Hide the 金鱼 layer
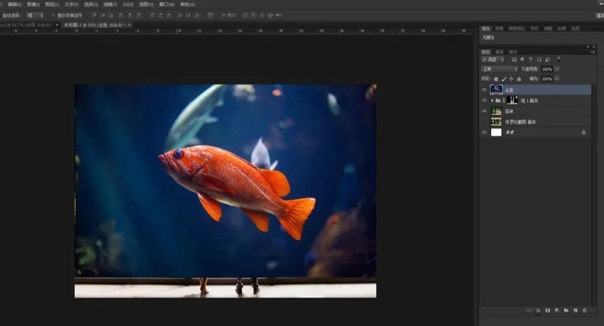Viewport: 604px width, 326px height. click(x=484, y=89)
